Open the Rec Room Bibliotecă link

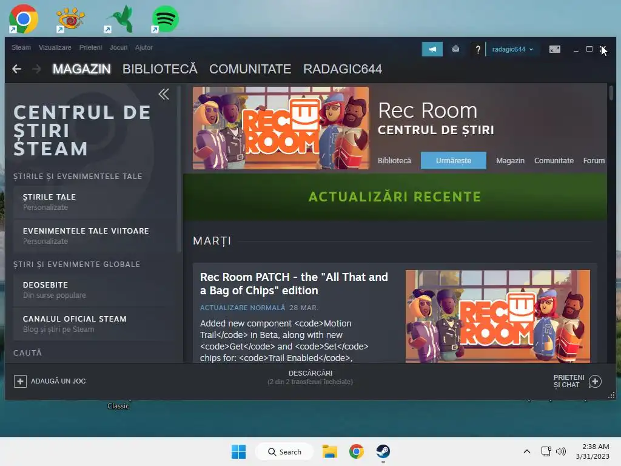click(394, 160)
